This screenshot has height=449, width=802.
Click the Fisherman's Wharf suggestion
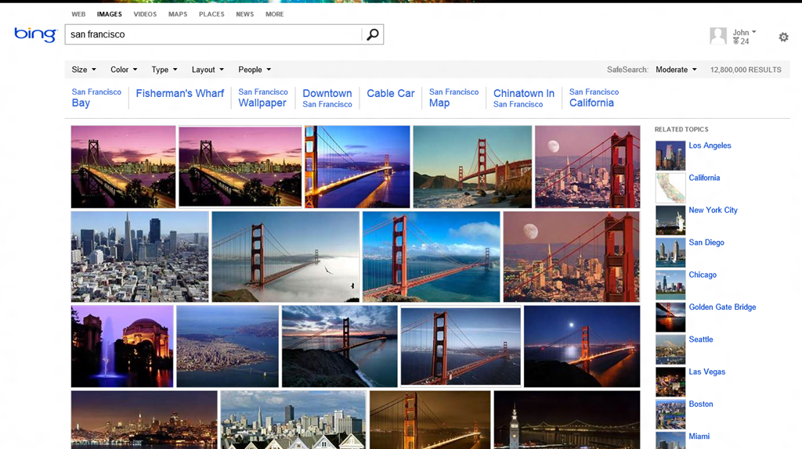tap(180, 94)
